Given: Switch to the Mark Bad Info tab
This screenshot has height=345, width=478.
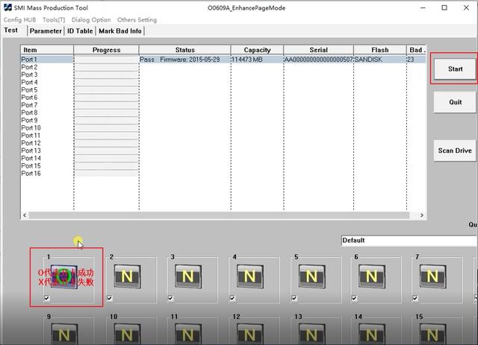Looking at the screenshot, I should 120,31.
